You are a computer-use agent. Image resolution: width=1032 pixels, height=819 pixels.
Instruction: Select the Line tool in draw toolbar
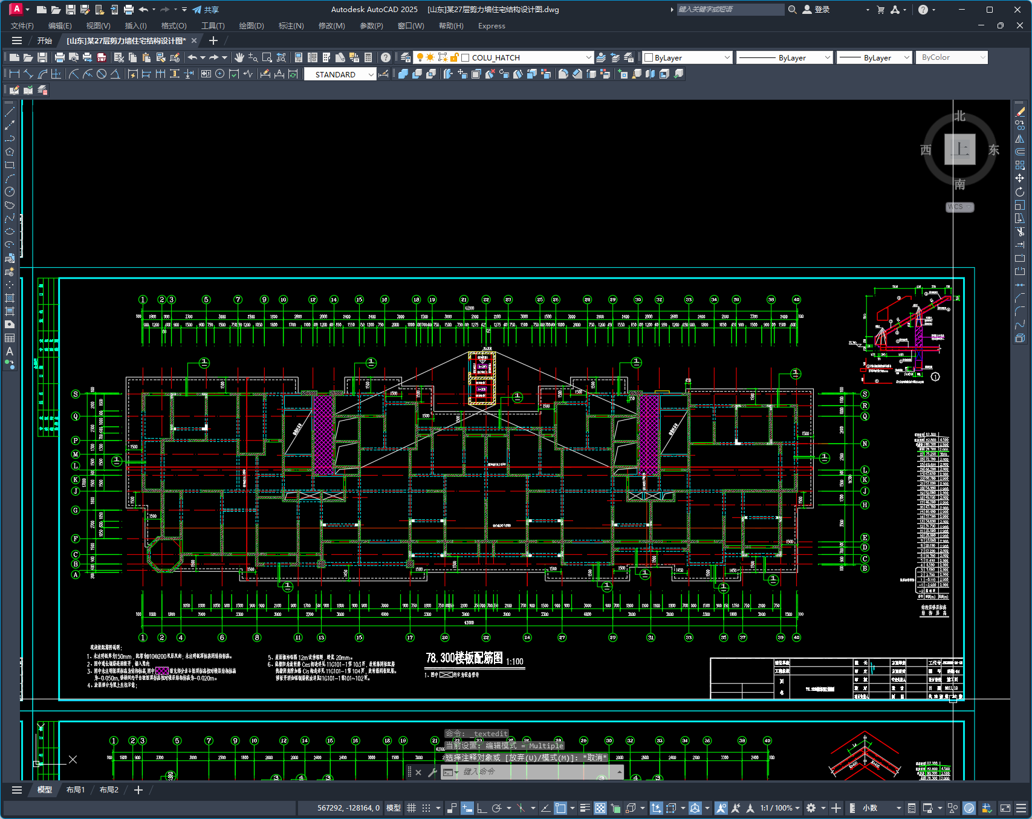click(x=10, y=112)
